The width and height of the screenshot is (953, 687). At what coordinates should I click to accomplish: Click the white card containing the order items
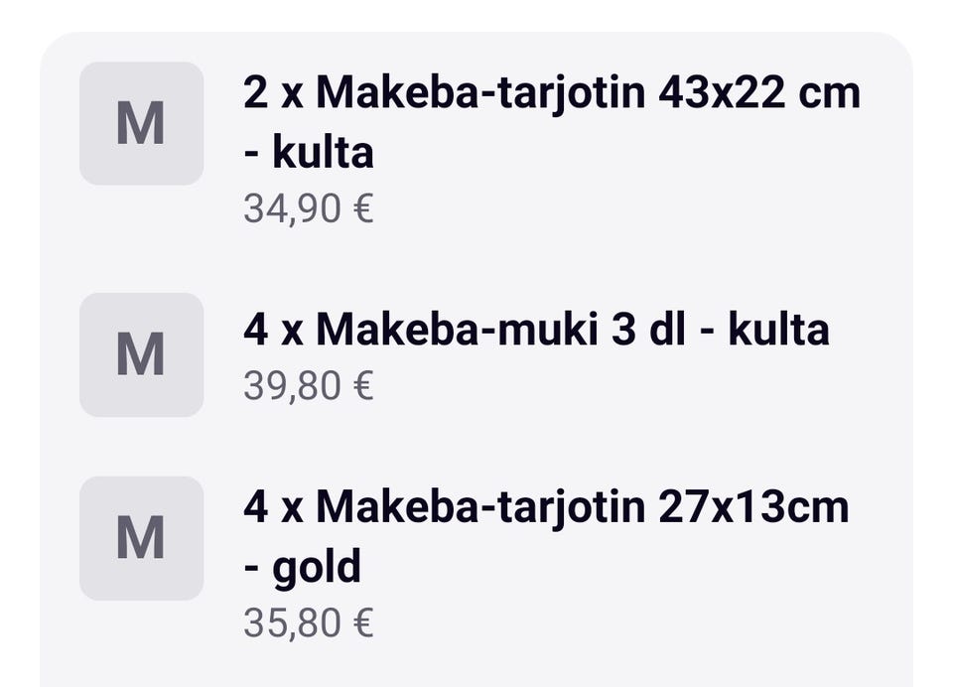476,347
